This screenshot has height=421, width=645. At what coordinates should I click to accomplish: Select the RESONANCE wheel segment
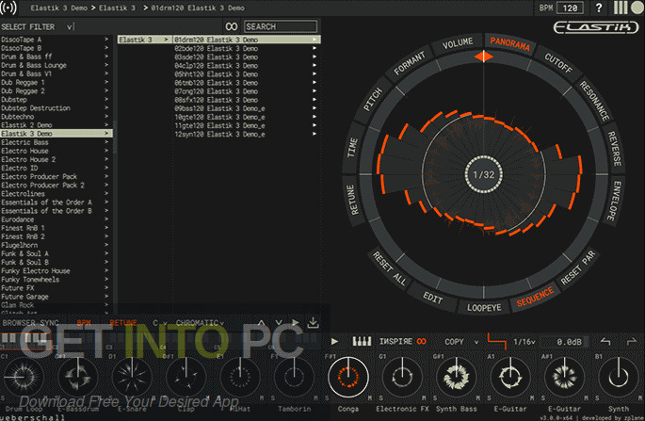point(594,101)
